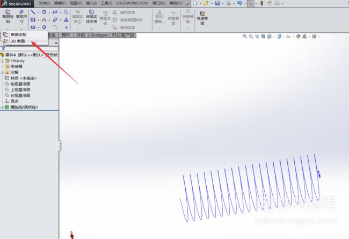Click the Save disk icon
The height and width of the screenshot is (239, 349).
tap(217, 3)
